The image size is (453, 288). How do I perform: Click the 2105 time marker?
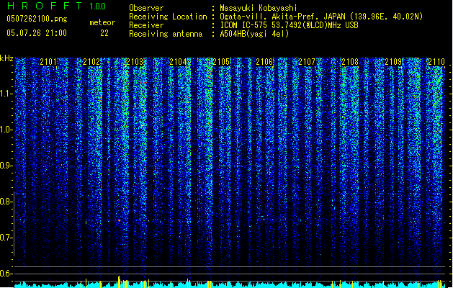[x=221, y=62]
